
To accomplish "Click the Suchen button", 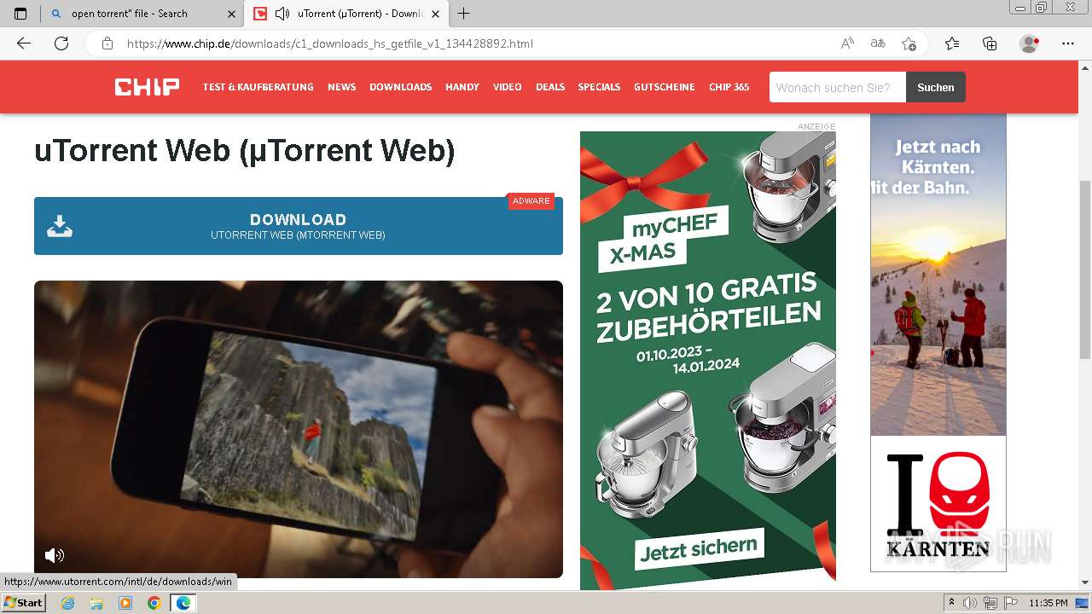I will 936,87.
